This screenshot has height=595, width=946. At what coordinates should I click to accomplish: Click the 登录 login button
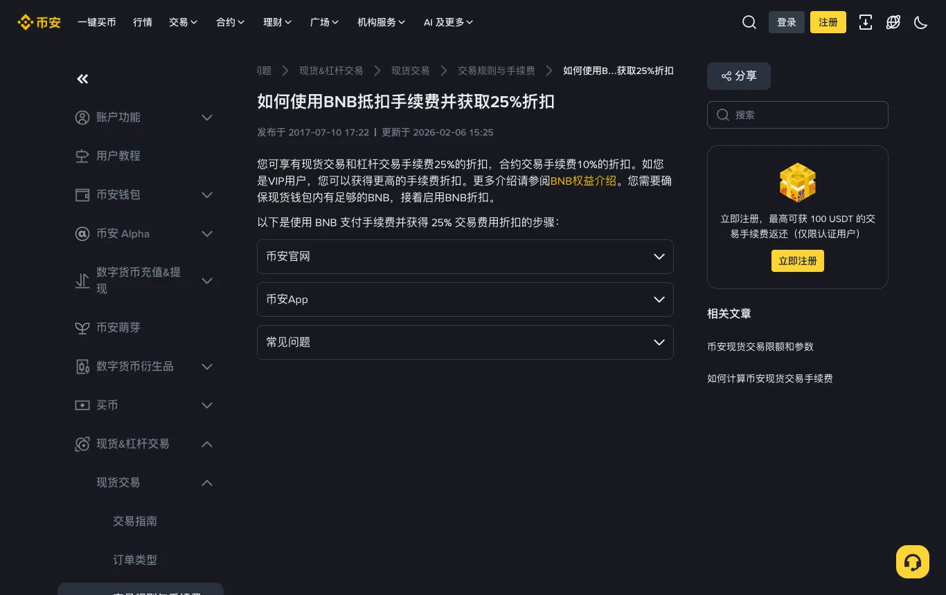point(787,22)
